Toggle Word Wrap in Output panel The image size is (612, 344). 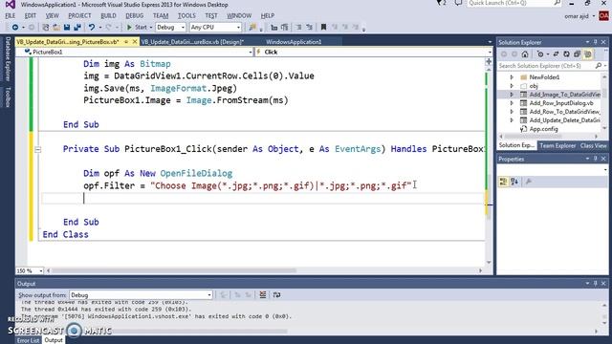coord(276,295)
